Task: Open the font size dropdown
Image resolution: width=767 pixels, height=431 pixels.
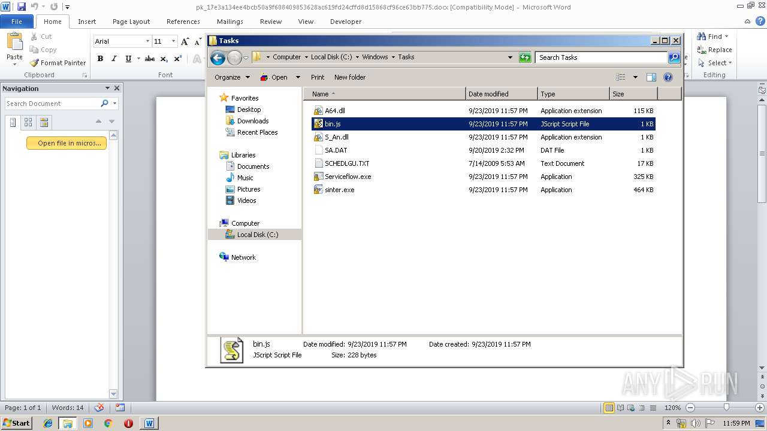Action: coord(173,41)
